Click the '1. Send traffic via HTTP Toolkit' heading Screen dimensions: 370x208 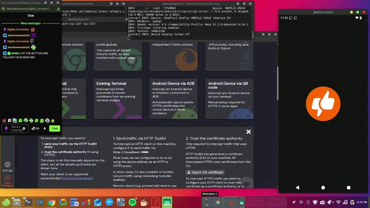click(139, 138)
